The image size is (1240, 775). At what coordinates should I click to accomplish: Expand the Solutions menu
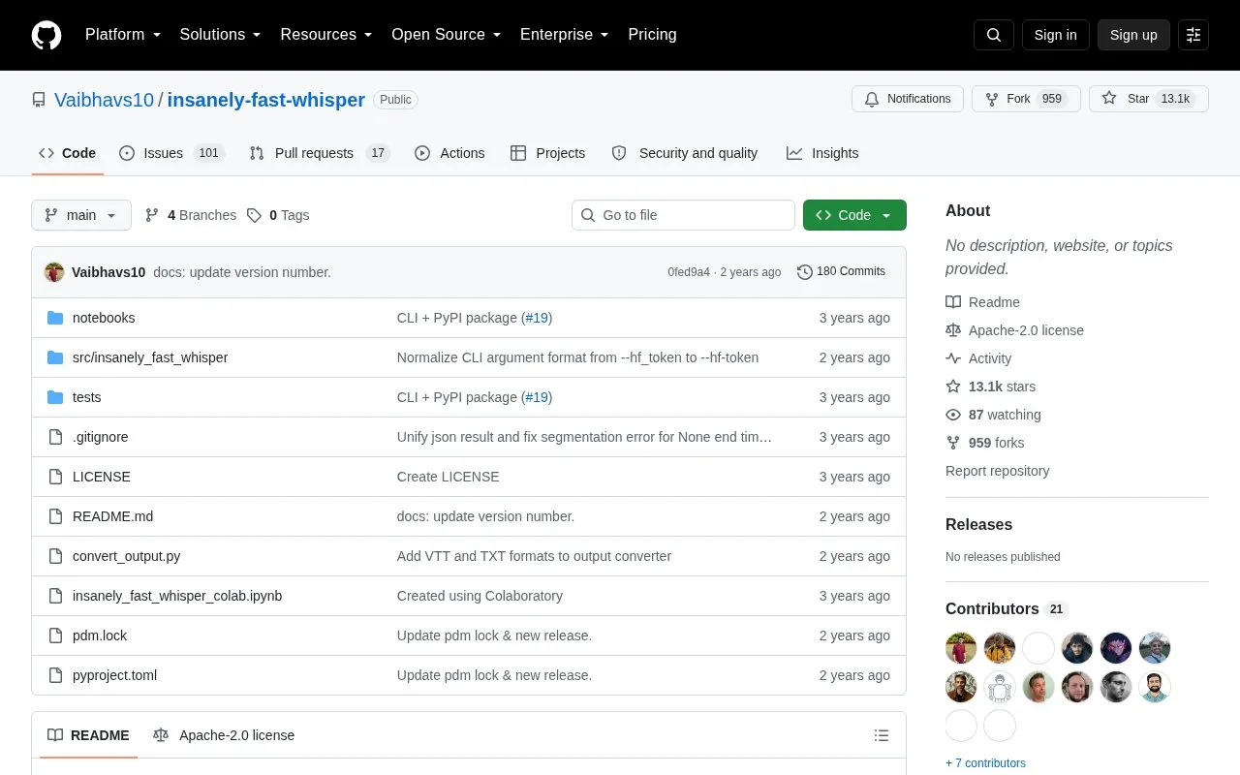221,35
